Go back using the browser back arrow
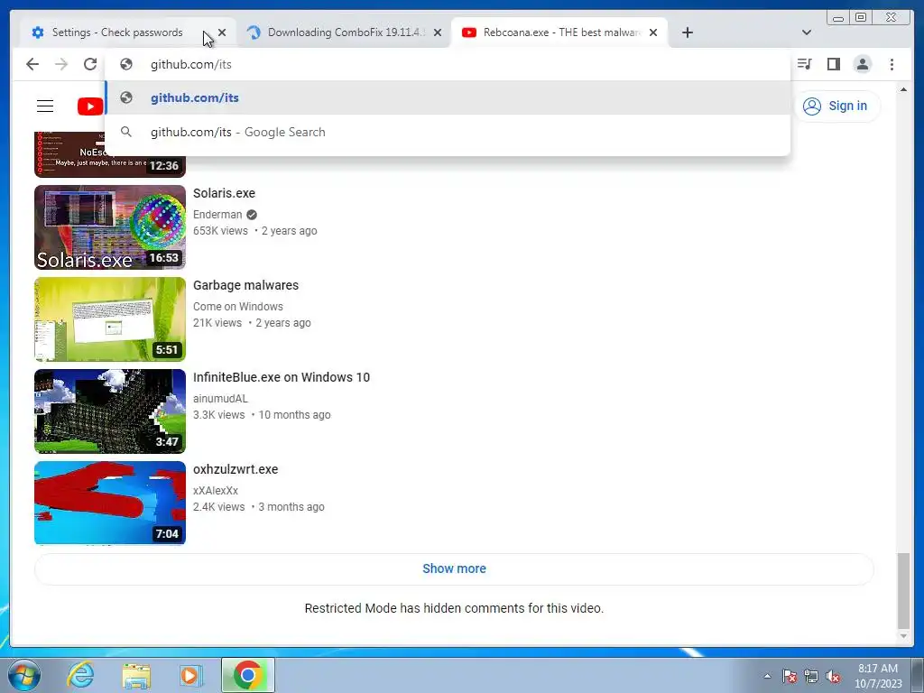Screen dimensions: 924x693 32,64
